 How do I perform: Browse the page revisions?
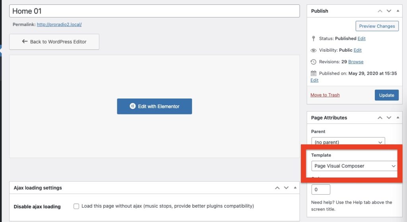click(356, 62)
